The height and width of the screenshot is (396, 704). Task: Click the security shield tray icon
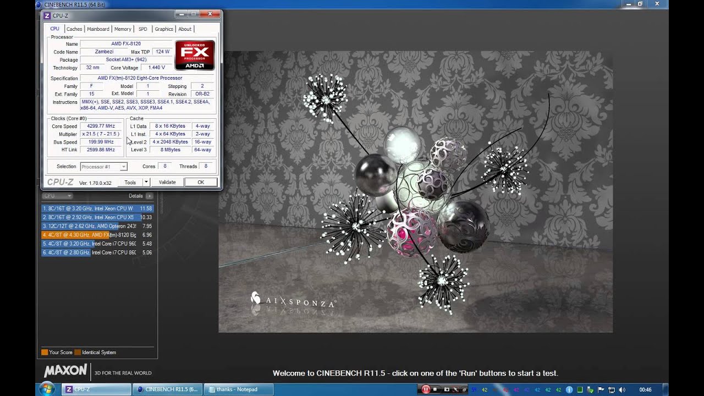coord(590,389)
